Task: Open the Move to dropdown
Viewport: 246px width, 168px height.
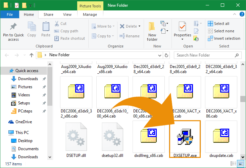Action: tap(103, 26)
